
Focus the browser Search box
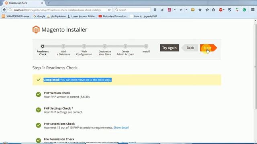(133, 10)
